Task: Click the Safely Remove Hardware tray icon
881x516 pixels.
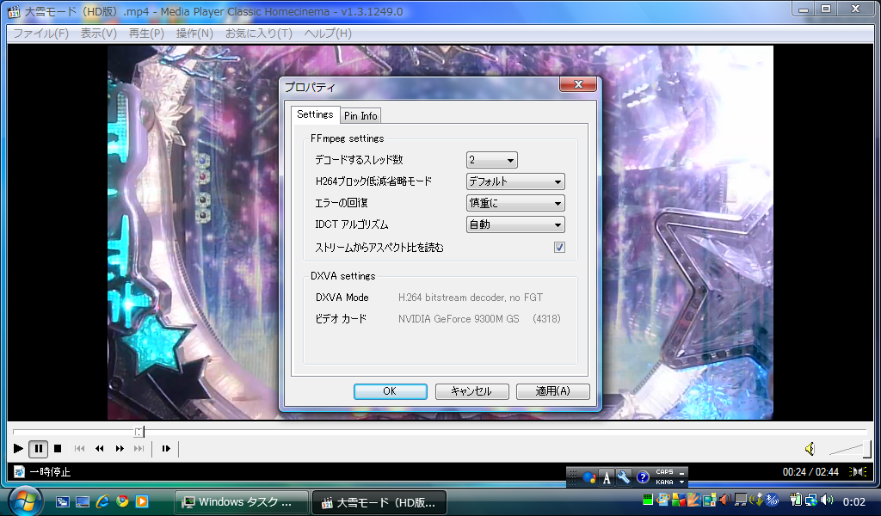Action: pyautogui.click(x=756, y=500)
